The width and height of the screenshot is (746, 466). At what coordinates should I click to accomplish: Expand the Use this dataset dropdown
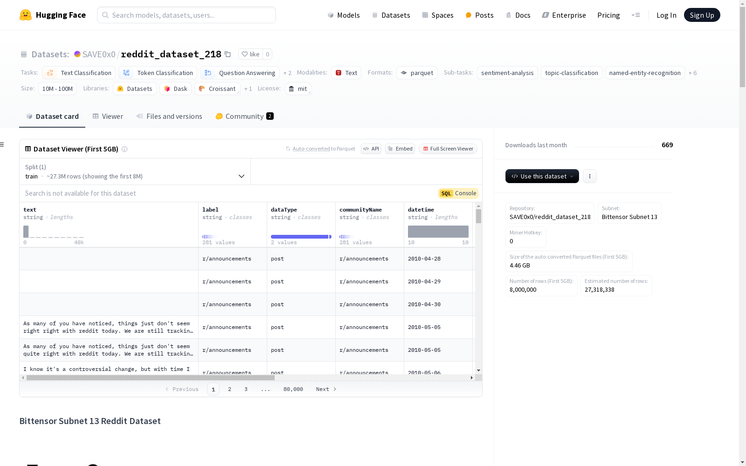pos(542,176)
